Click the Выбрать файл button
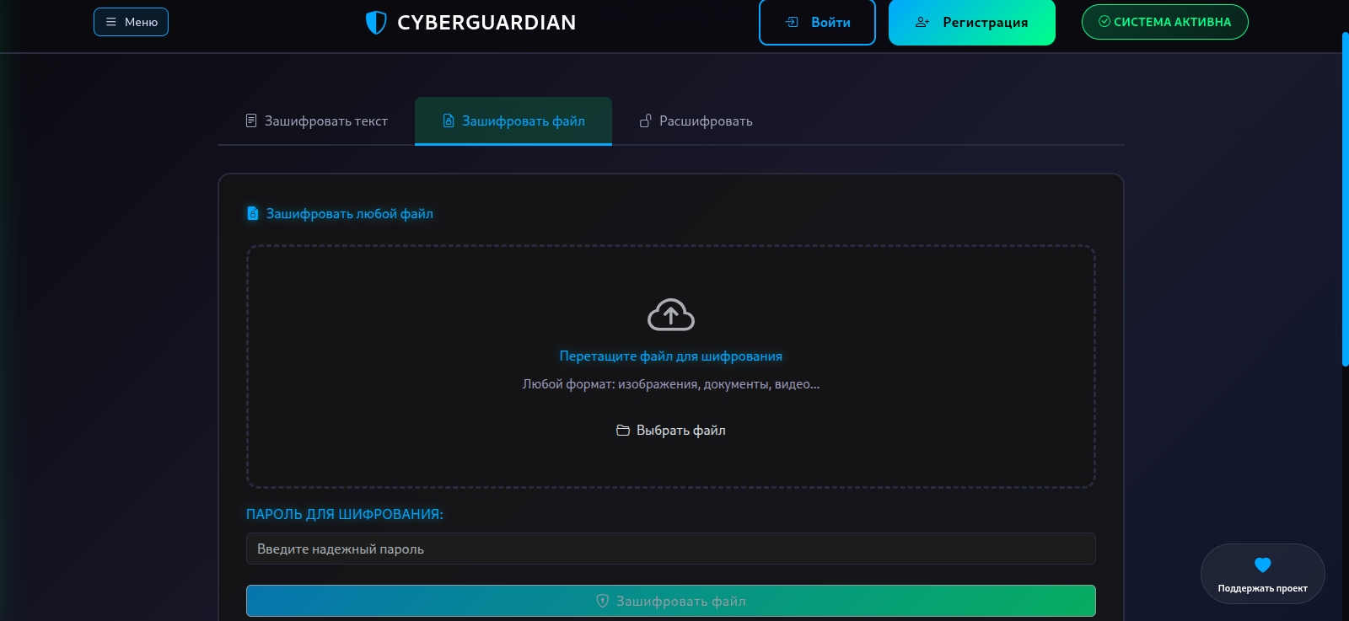 671,431
